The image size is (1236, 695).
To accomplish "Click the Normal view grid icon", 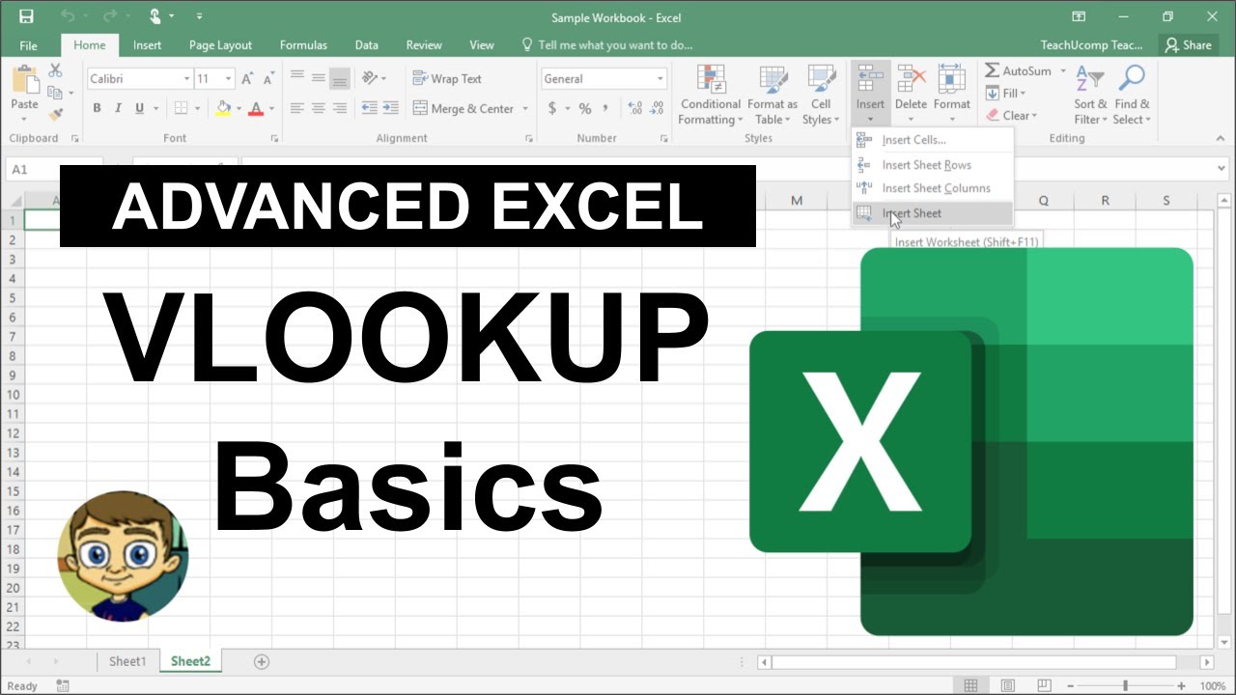I will click(x=970, y=686).
